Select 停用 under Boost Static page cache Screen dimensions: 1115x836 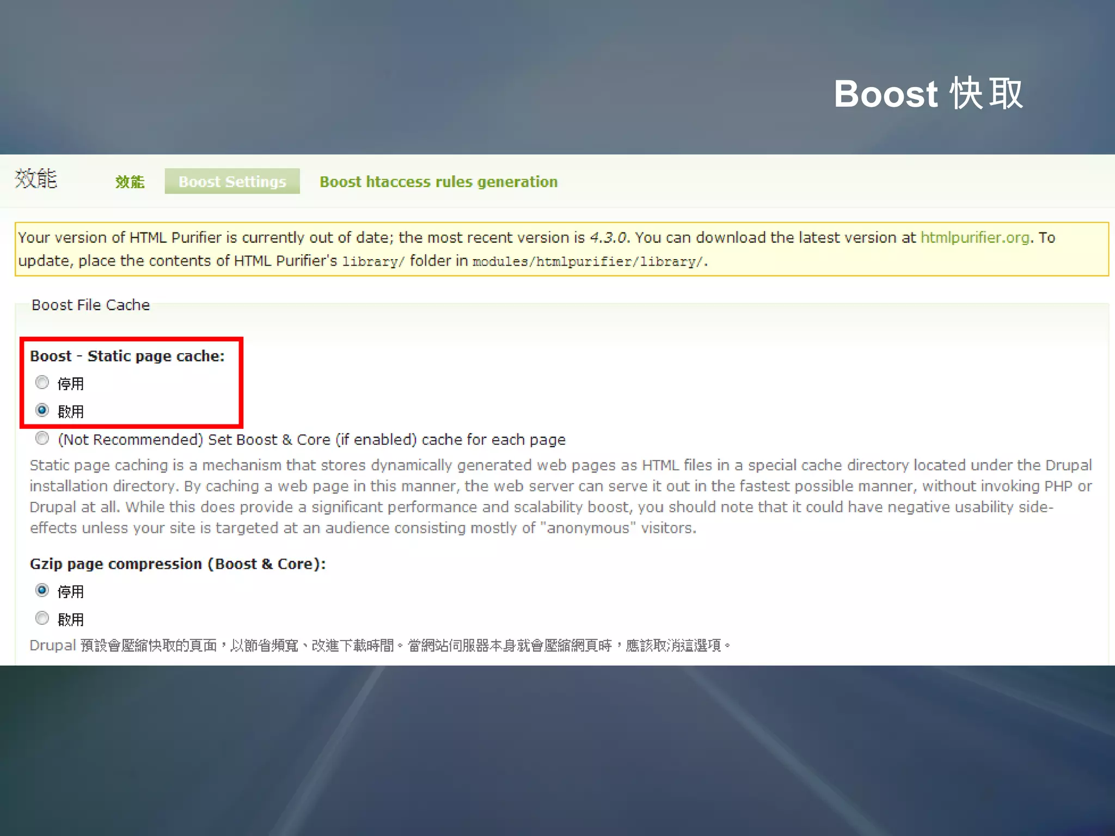[x=42, y=383]
